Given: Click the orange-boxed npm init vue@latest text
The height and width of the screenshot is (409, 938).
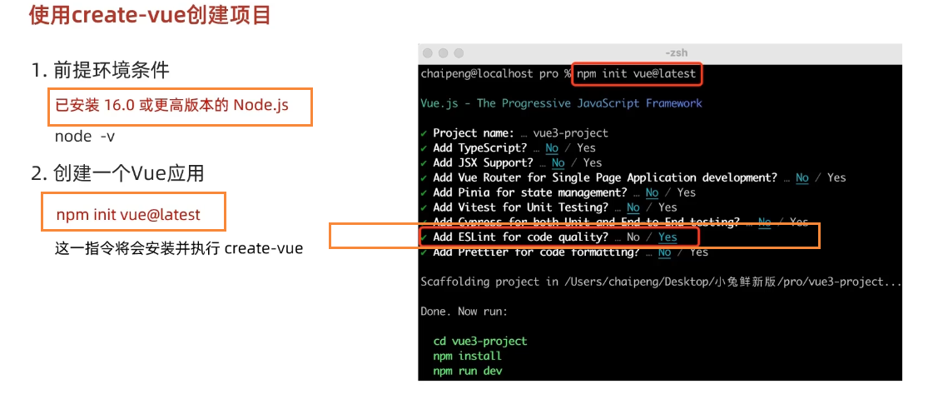Looking at the screenshot, I should (x=129, y=215).
